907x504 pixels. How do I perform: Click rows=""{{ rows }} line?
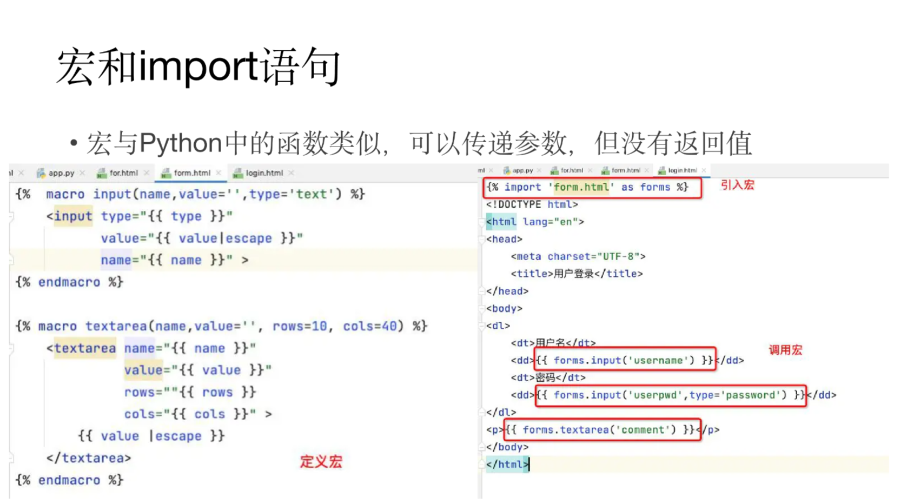tap(190, 392)
